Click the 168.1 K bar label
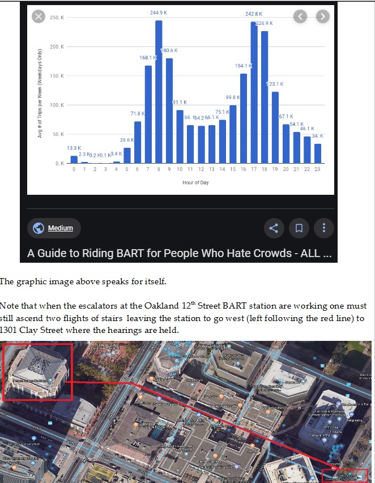Viewport: 375px width, 483px height. [148, 58]
